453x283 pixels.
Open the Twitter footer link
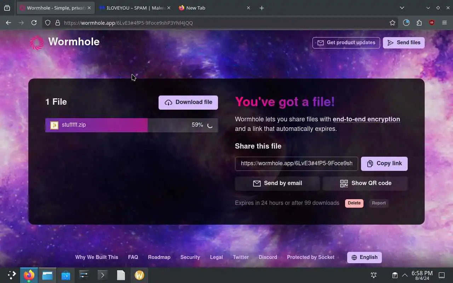click(x=241, y=257)
